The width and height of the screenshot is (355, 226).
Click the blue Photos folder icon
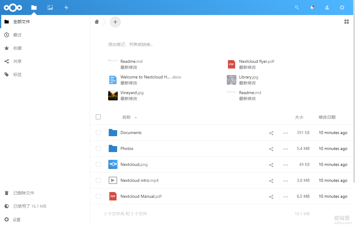pyautogui.click(x=113, y=148)
